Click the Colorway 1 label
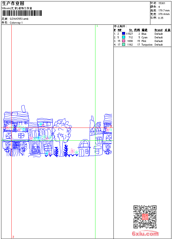 pos(16,23)
